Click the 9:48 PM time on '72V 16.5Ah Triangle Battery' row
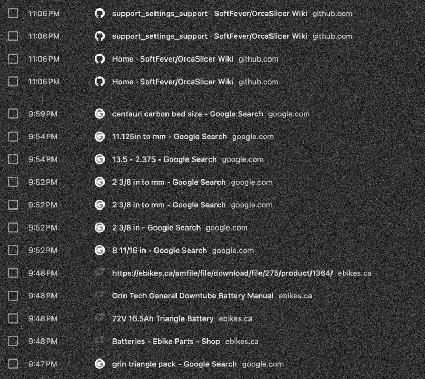This screenshot has height=379, width=425. 43,318
